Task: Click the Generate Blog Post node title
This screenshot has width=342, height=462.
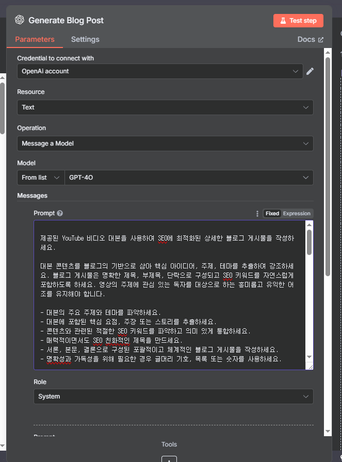Action: [x=66, y=20]
